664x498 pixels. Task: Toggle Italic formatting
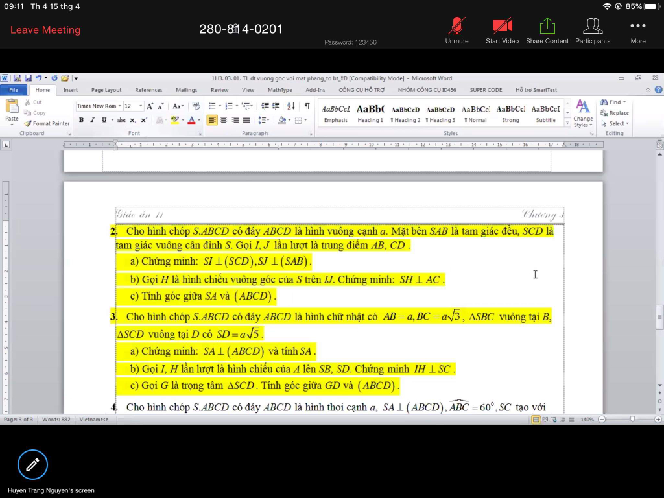(92, 120)
